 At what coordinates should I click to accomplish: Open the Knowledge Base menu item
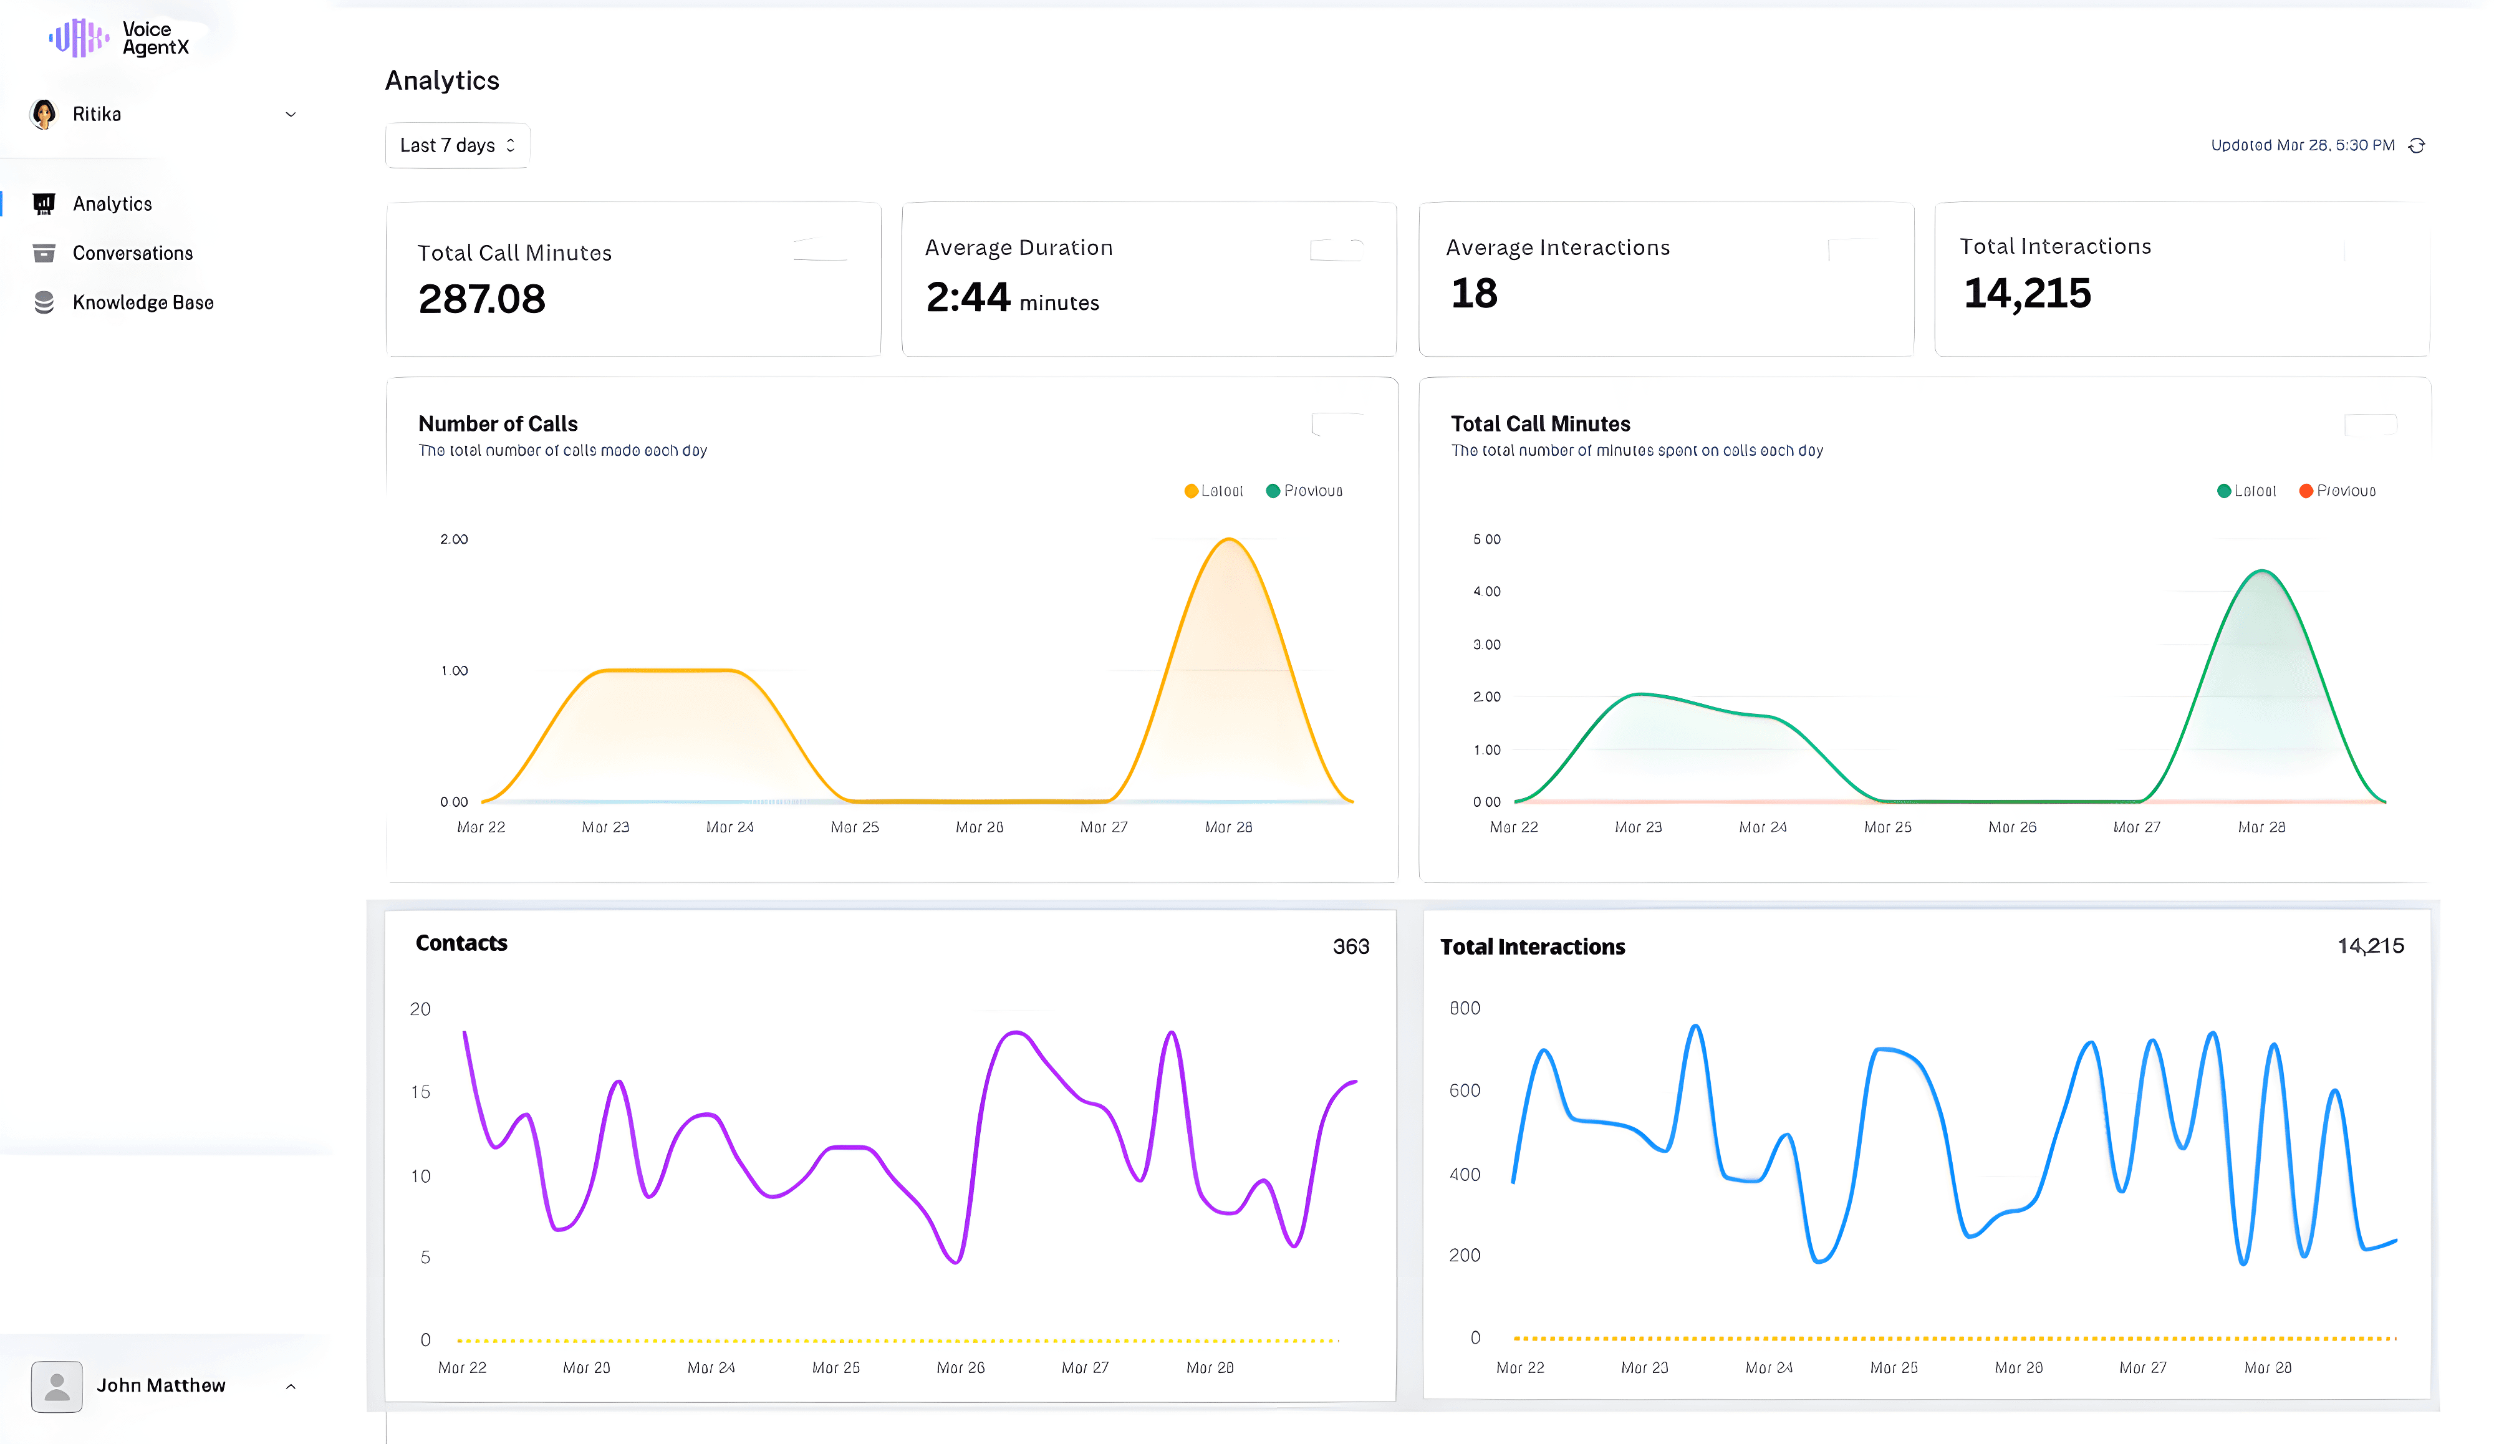coord(143,303)
